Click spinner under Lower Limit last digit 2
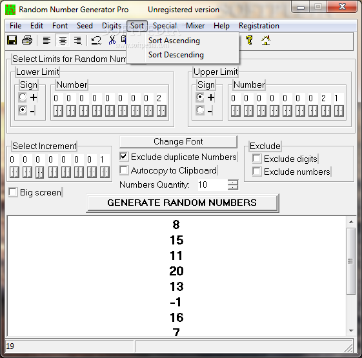The image size is (362, 358). coord(161,111)
